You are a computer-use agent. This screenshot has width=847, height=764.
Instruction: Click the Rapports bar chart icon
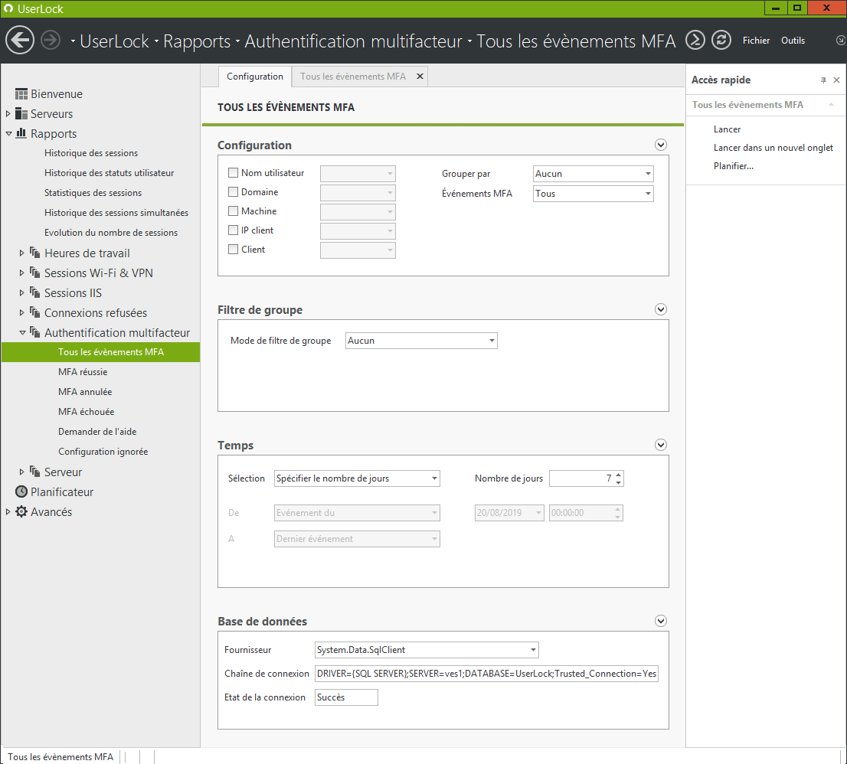tap(21, 133)
